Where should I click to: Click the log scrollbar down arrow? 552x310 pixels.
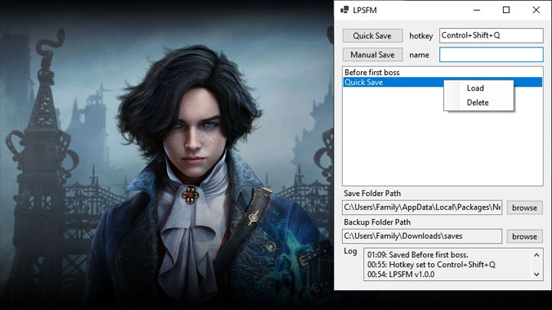point(537,274)
